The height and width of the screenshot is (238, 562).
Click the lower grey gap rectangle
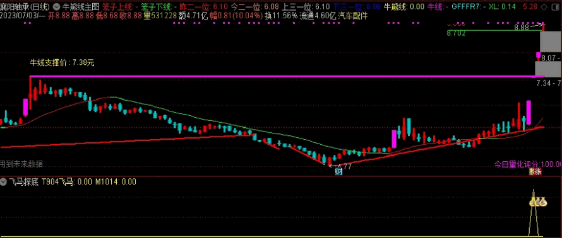(548, 69)
